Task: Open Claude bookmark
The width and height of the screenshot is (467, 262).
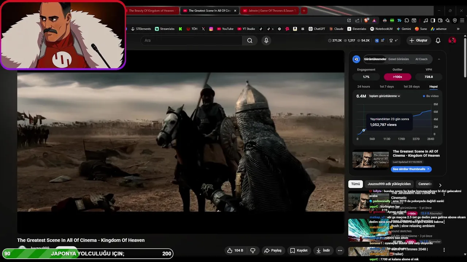Action: 336,29
